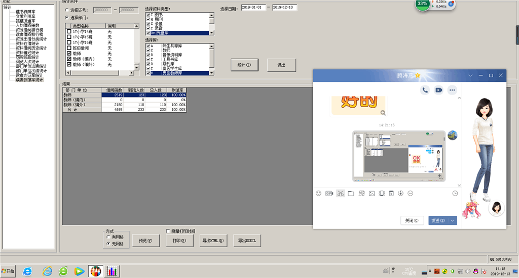Click the start date field 2019-01-01
The height and width of the screenshot is (278, 519).
pyautogui.click(x=253, y=8)
